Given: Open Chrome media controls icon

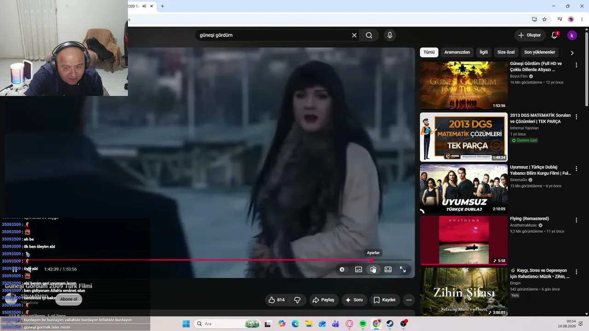Looking at the screenshot, I should coord(560,19).
